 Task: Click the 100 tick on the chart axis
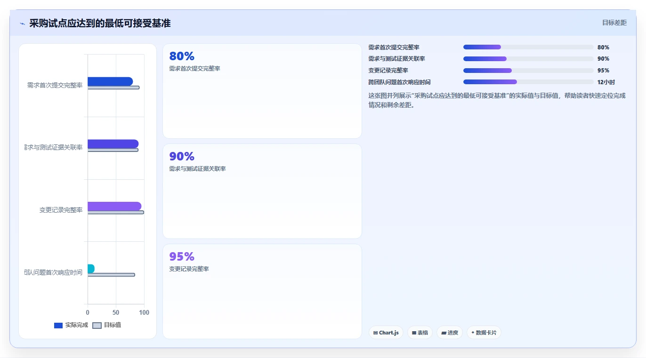point(144,313)
